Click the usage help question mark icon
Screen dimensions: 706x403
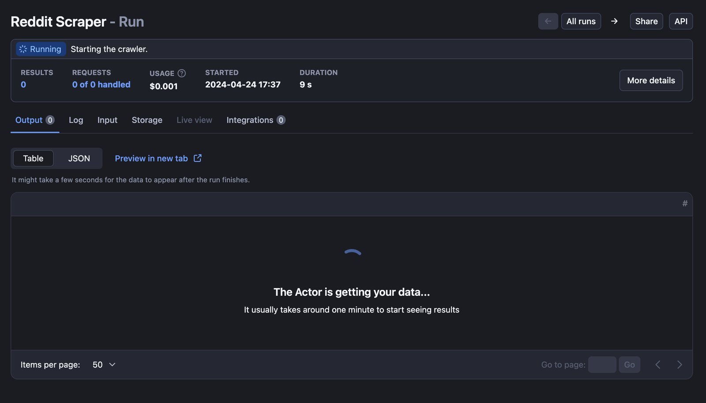coord(181,73)
